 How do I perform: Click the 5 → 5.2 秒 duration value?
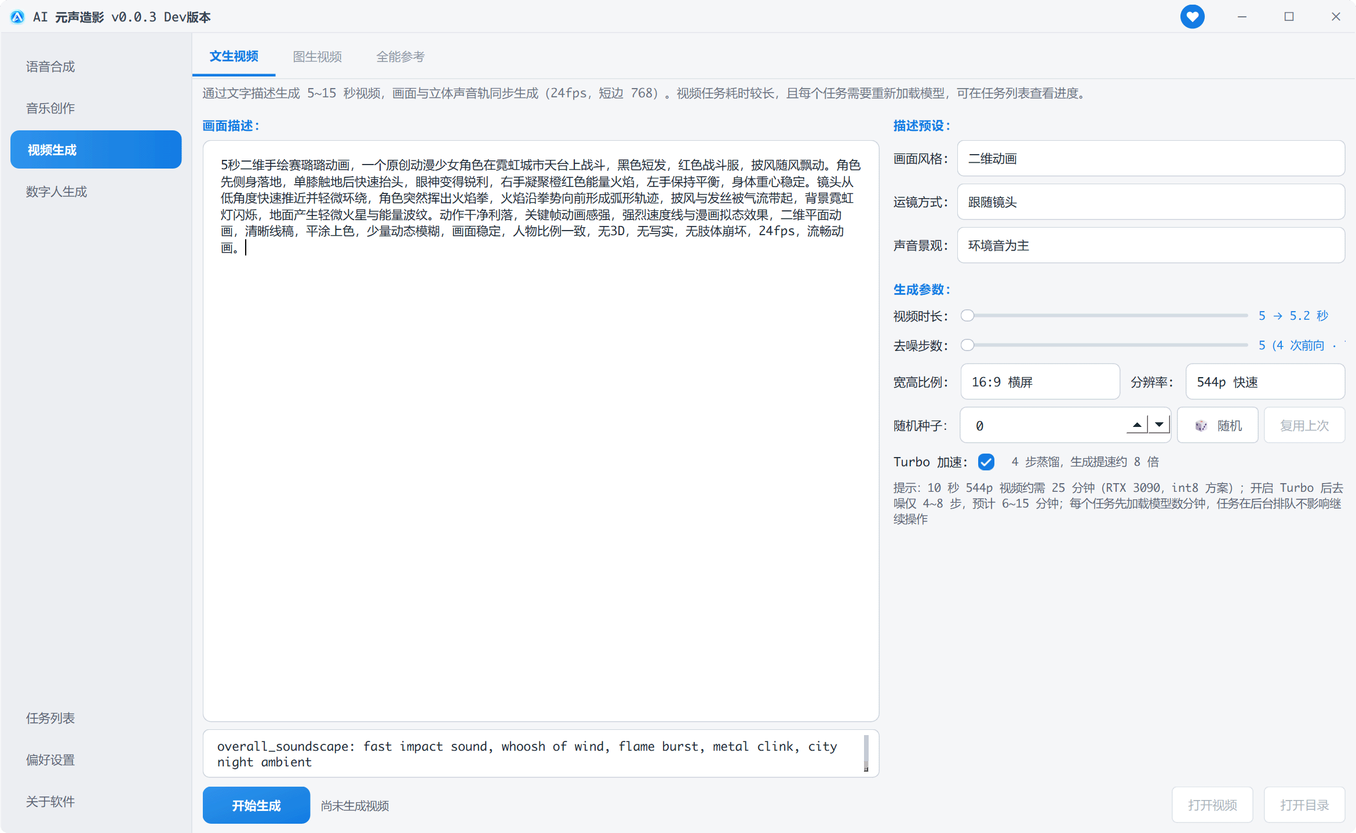pyautogui.click(x=1293, y=316)
